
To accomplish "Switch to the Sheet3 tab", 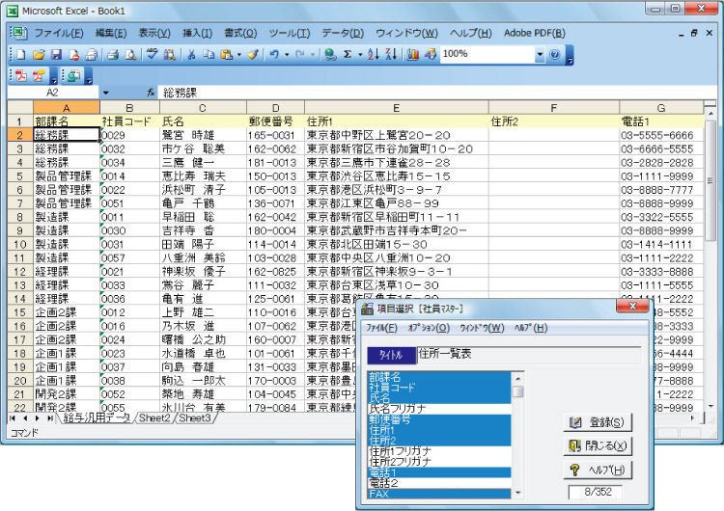I will 194,417.
